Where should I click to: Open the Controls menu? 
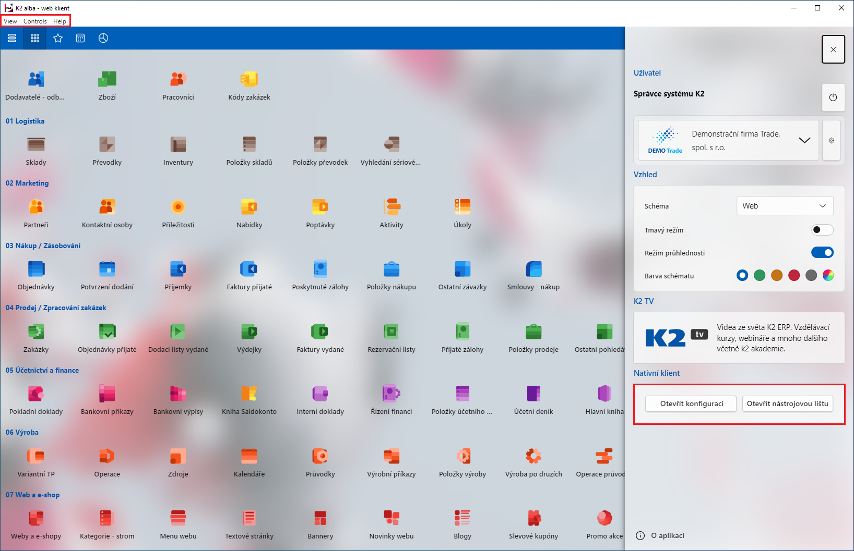35,21
